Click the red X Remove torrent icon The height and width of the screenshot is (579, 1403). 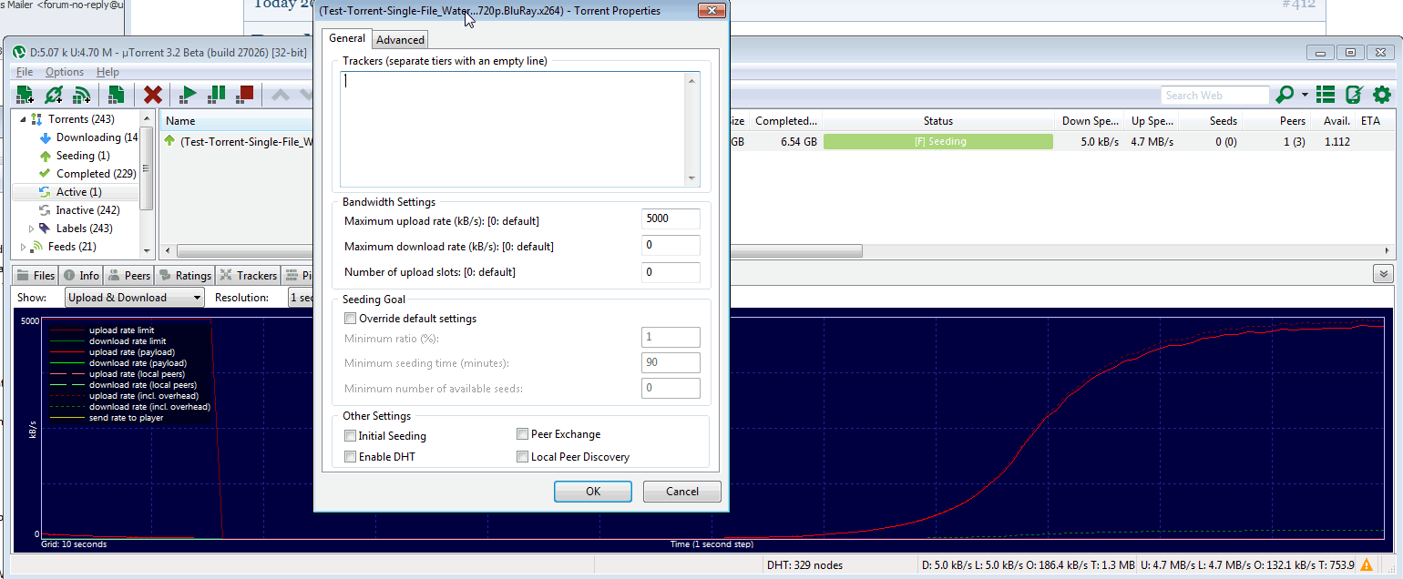click(153, 94)
